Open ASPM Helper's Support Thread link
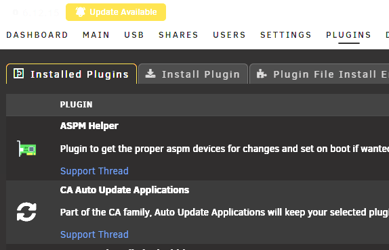 click(94, 171)
